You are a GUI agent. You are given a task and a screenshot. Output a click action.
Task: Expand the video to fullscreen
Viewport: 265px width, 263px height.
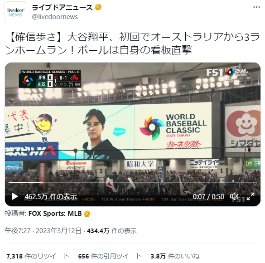coord(251,196)
